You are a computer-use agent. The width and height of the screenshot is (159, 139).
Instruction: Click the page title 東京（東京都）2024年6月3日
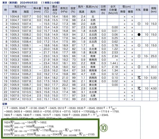(20, 3)
